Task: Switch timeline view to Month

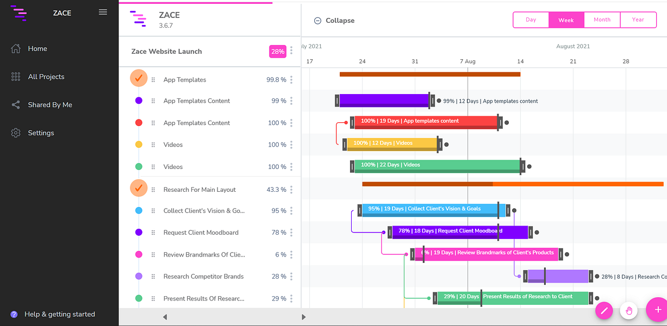Action: (602, 20)
